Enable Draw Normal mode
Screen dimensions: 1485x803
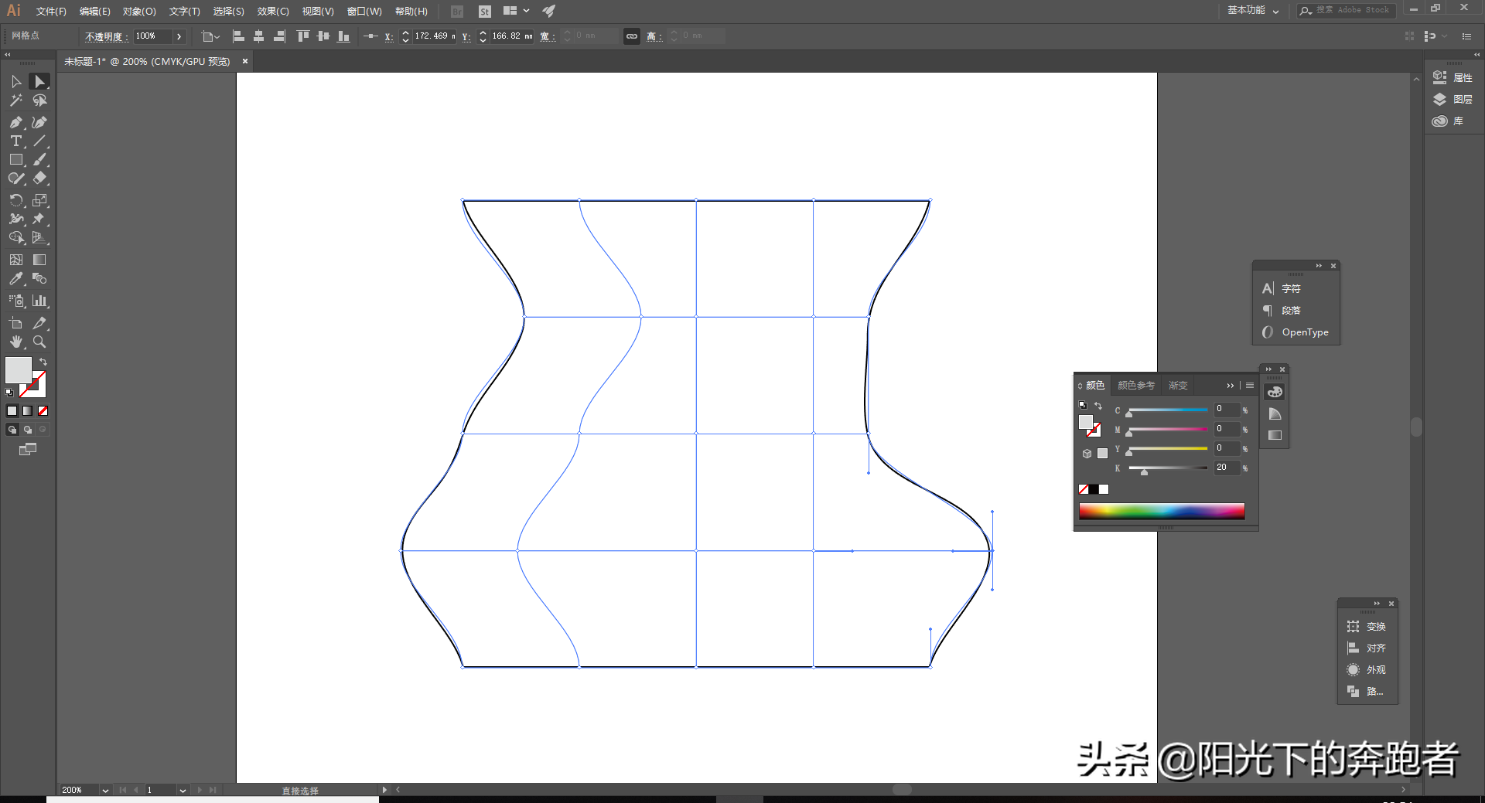tap(12, 430)
